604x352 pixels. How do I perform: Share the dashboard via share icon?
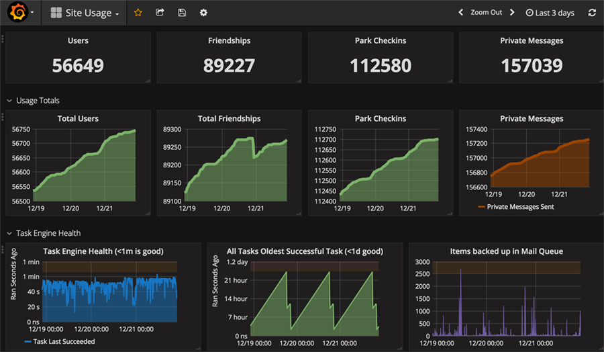(160, 13)
